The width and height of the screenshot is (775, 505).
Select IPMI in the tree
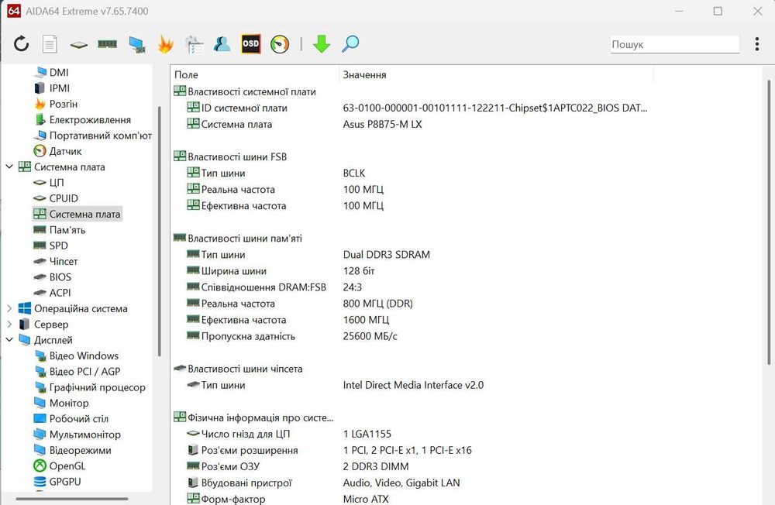click(x=52, y=88)
